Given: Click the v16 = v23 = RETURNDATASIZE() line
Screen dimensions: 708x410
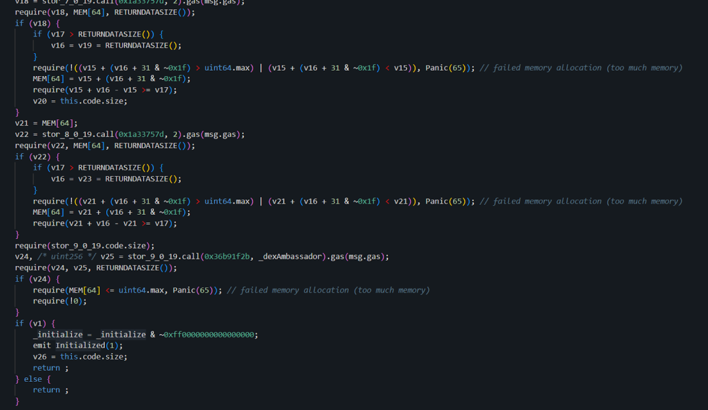Looking at the screenshot, I should click(116, 179).
